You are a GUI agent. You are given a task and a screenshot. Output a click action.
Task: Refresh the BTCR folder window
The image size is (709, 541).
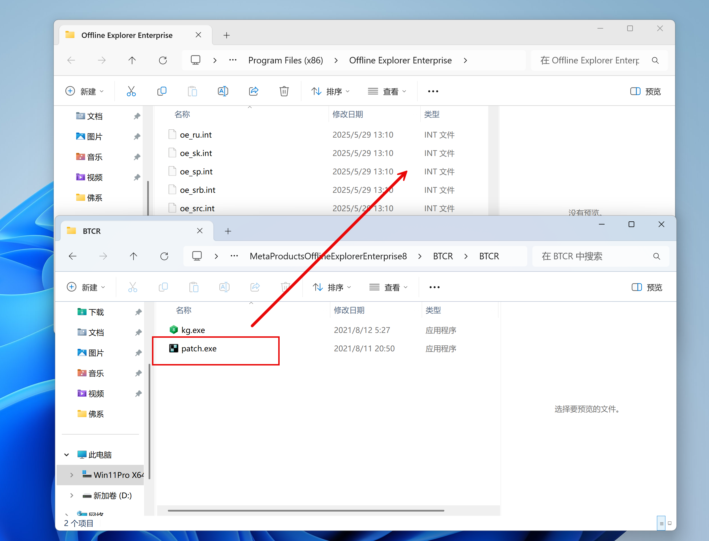(164, 256)
